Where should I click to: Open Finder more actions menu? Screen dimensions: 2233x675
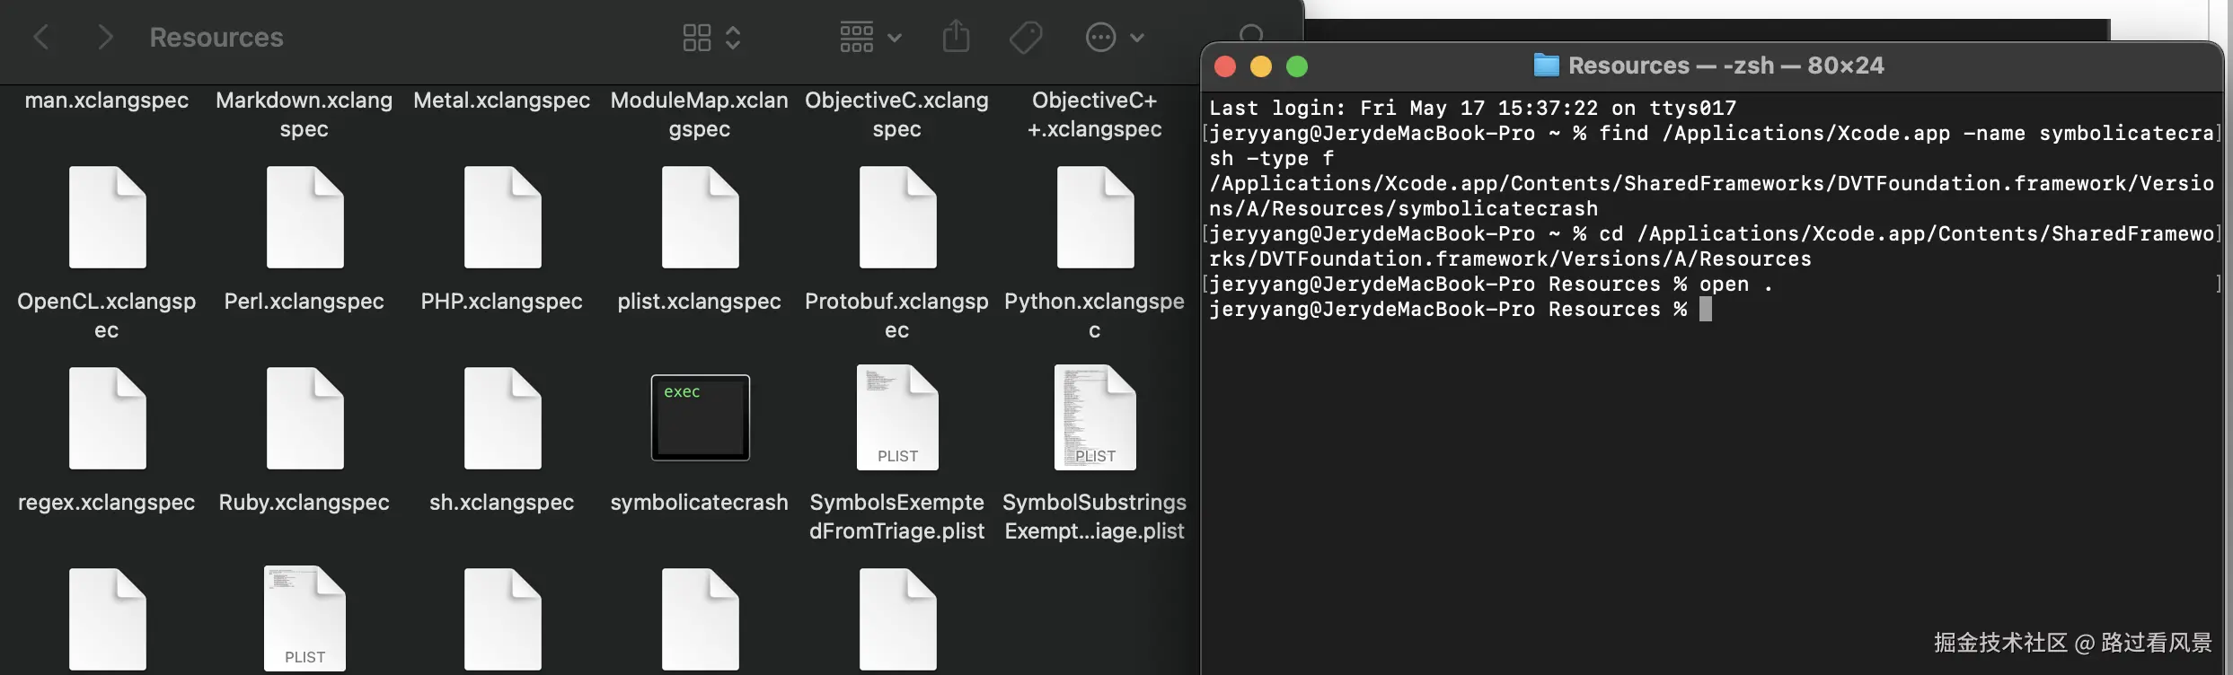1115,38
